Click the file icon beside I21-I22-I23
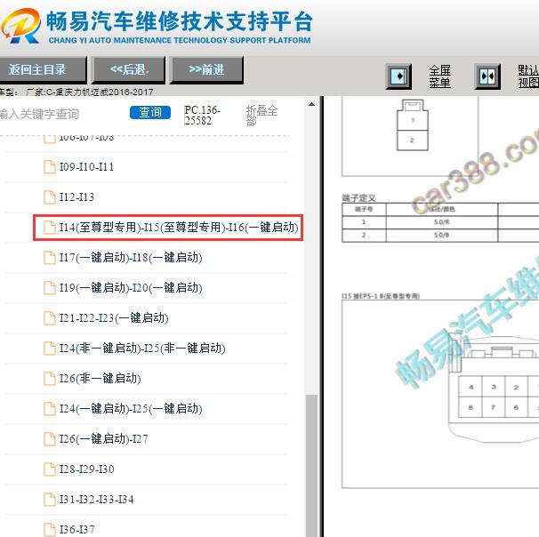Viewport: 539px width, 537px height. tap(50, 318)
